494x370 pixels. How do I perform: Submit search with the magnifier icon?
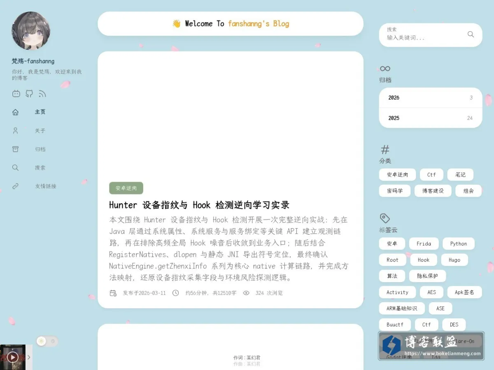[x=471, y=35]
